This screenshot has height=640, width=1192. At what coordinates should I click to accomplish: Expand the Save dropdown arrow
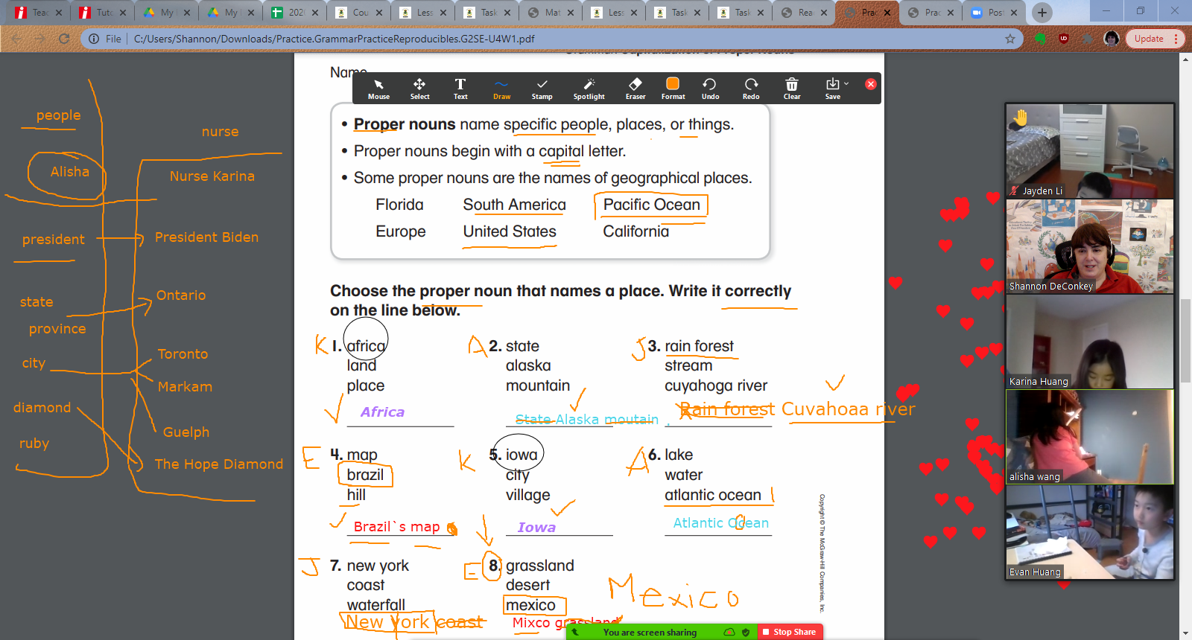pos(846,83)
